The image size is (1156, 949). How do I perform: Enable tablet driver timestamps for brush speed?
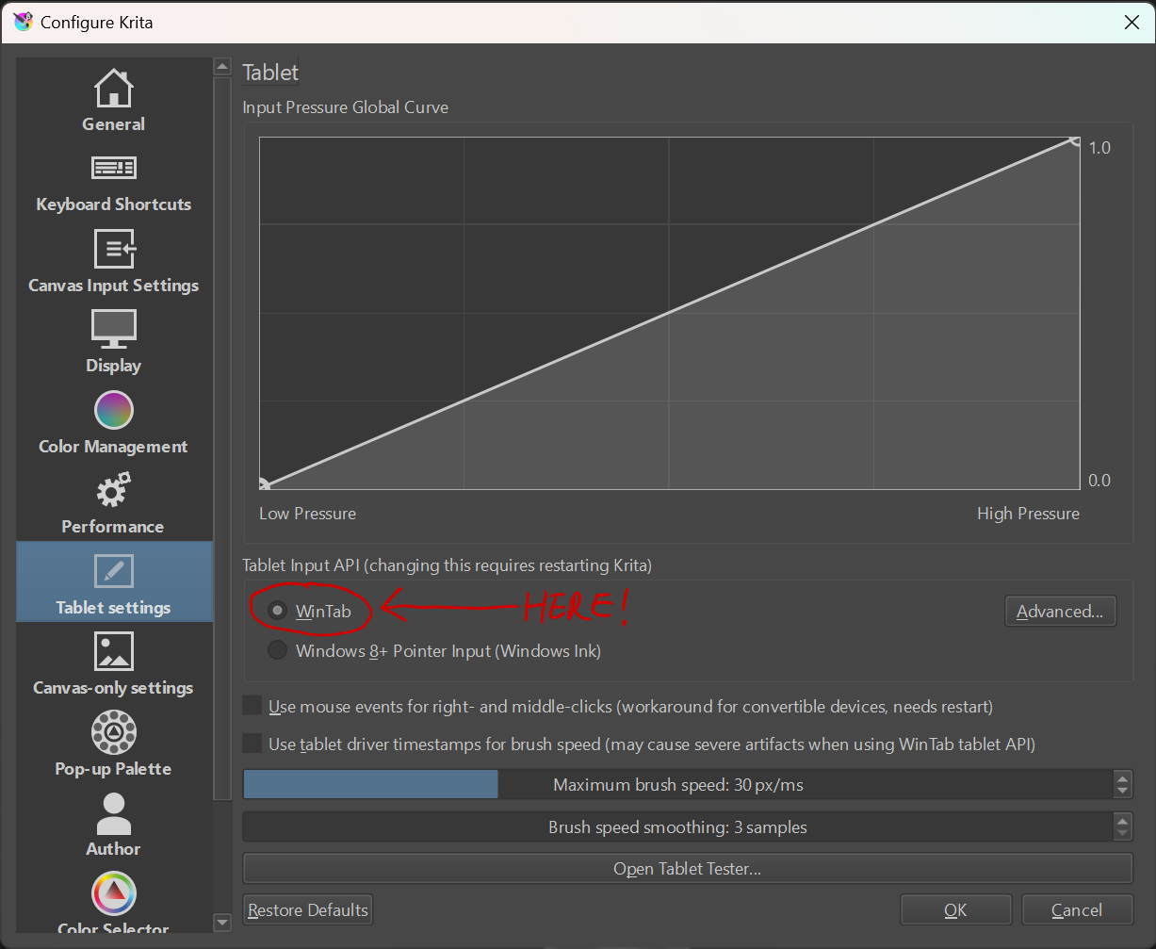point(252,744)
